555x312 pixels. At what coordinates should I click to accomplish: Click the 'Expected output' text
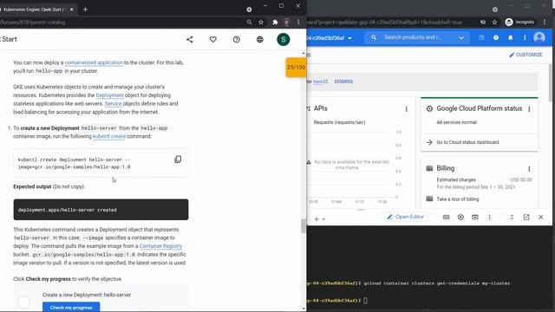tap(32, 186)
